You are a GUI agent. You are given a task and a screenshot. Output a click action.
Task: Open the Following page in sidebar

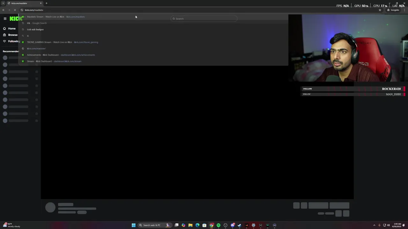[x=11, y=41]
